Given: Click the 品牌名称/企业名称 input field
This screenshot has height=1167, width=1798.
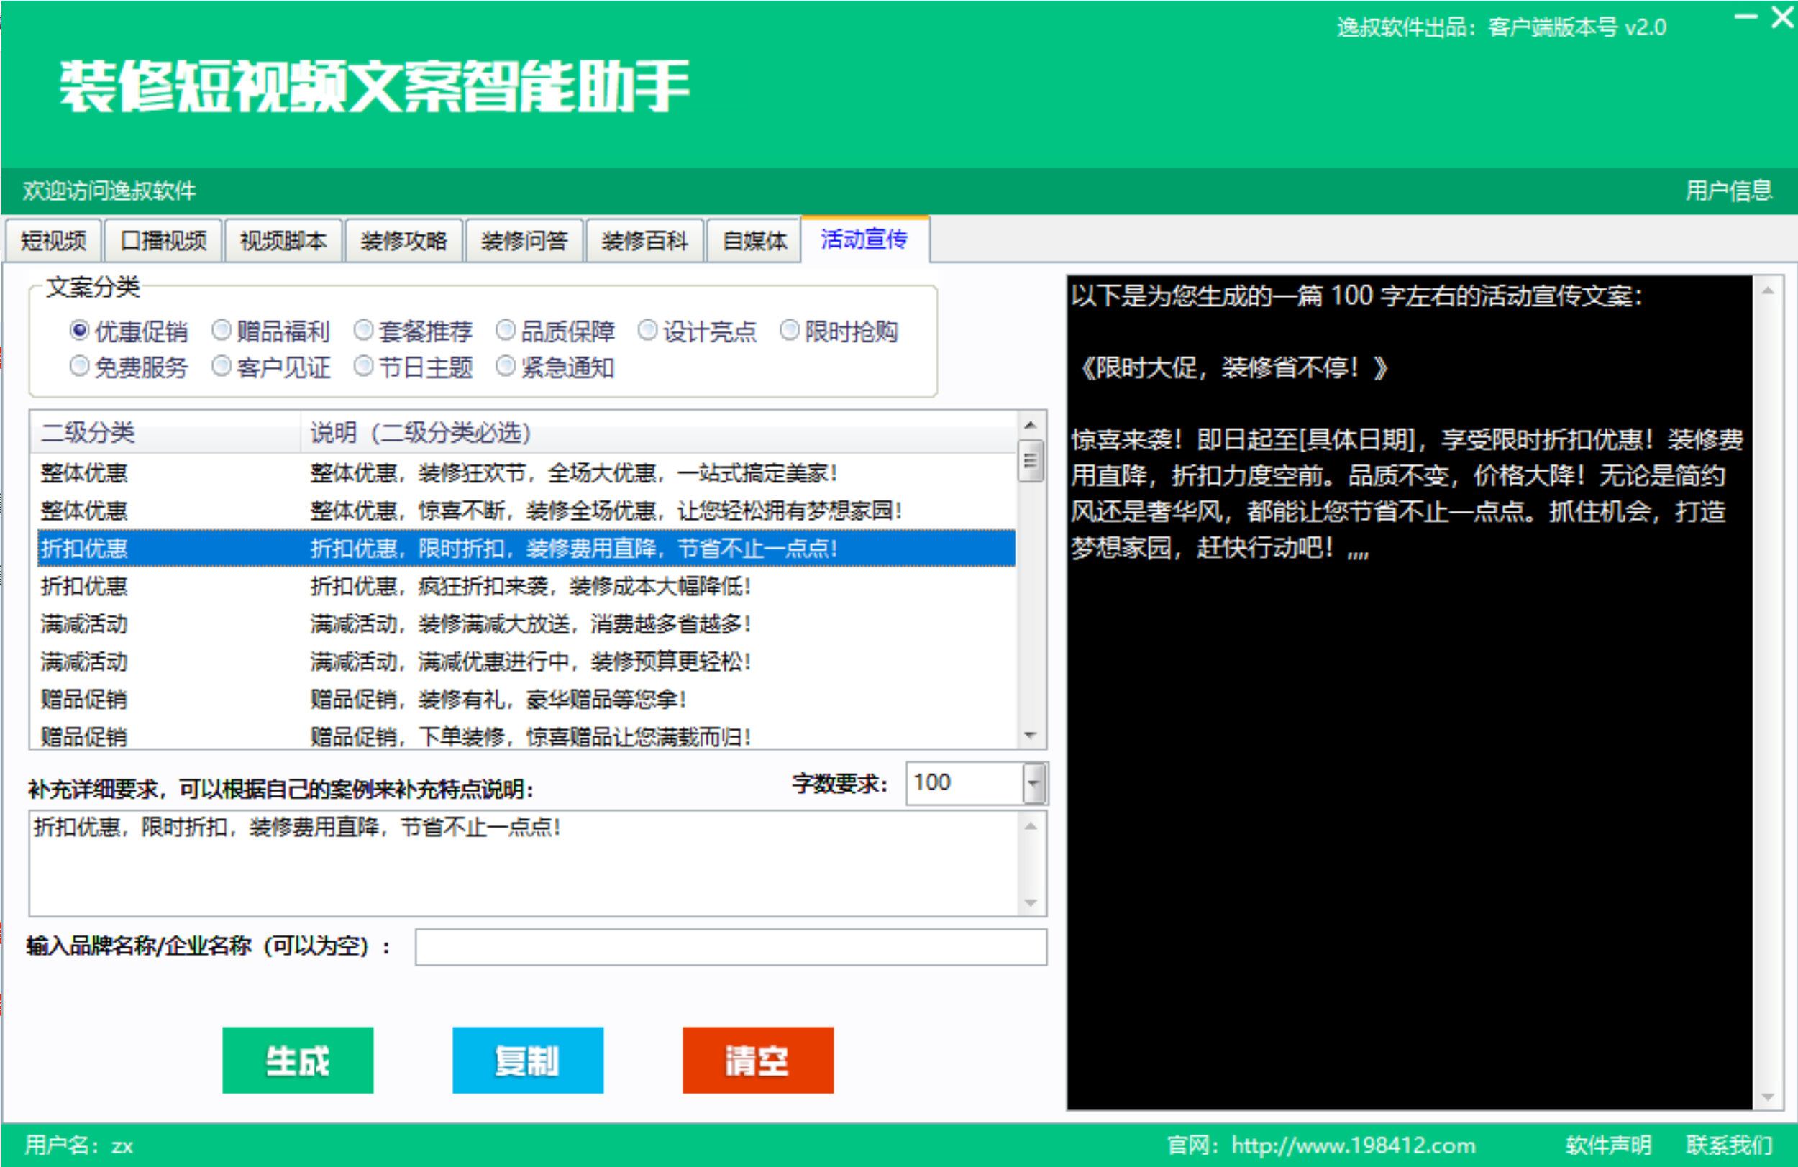Looking at the screenshot, I should (731, 946).
